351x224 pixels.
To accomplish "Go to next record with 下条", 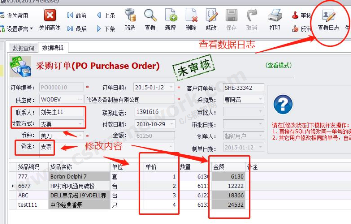I will [x=105, y=29].
